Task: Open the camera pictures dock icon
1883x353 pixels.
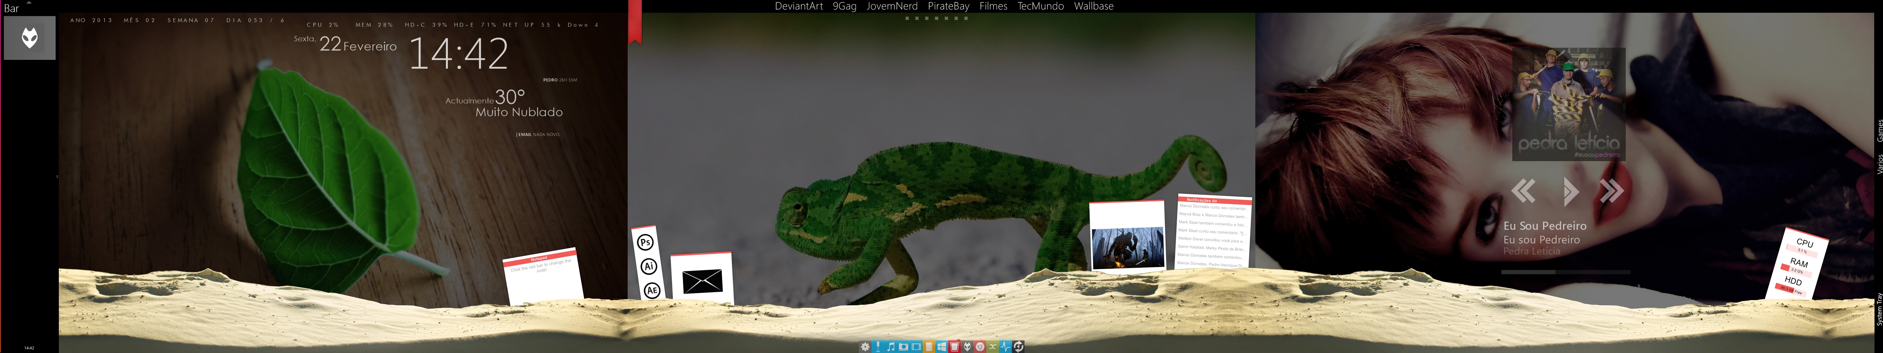Action: 904,346
